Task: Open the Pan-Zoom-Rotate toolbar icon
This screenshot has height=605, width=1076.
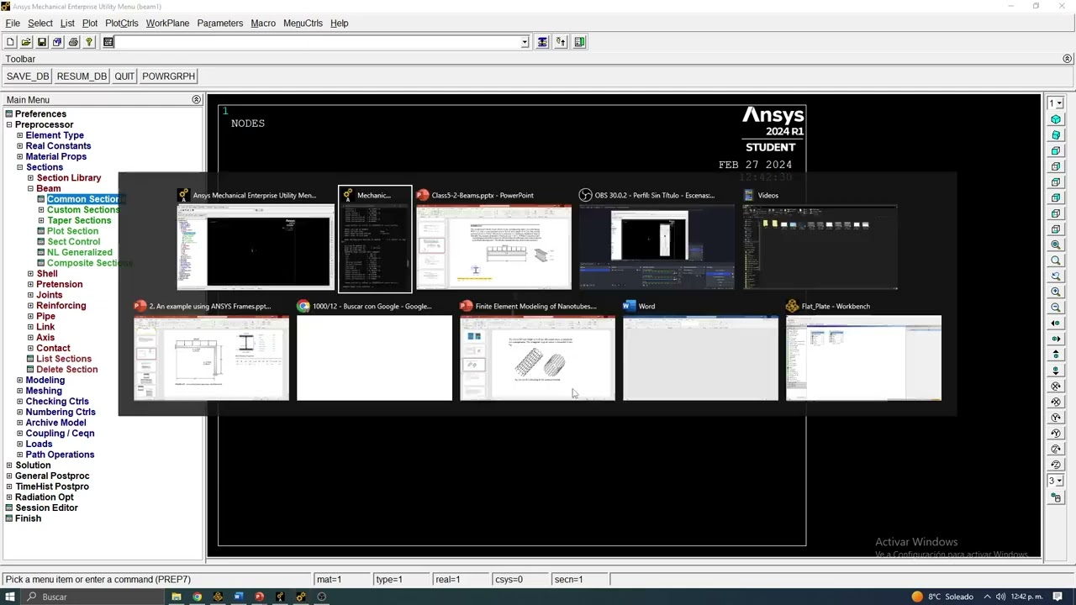Action: tap(57, 42)
